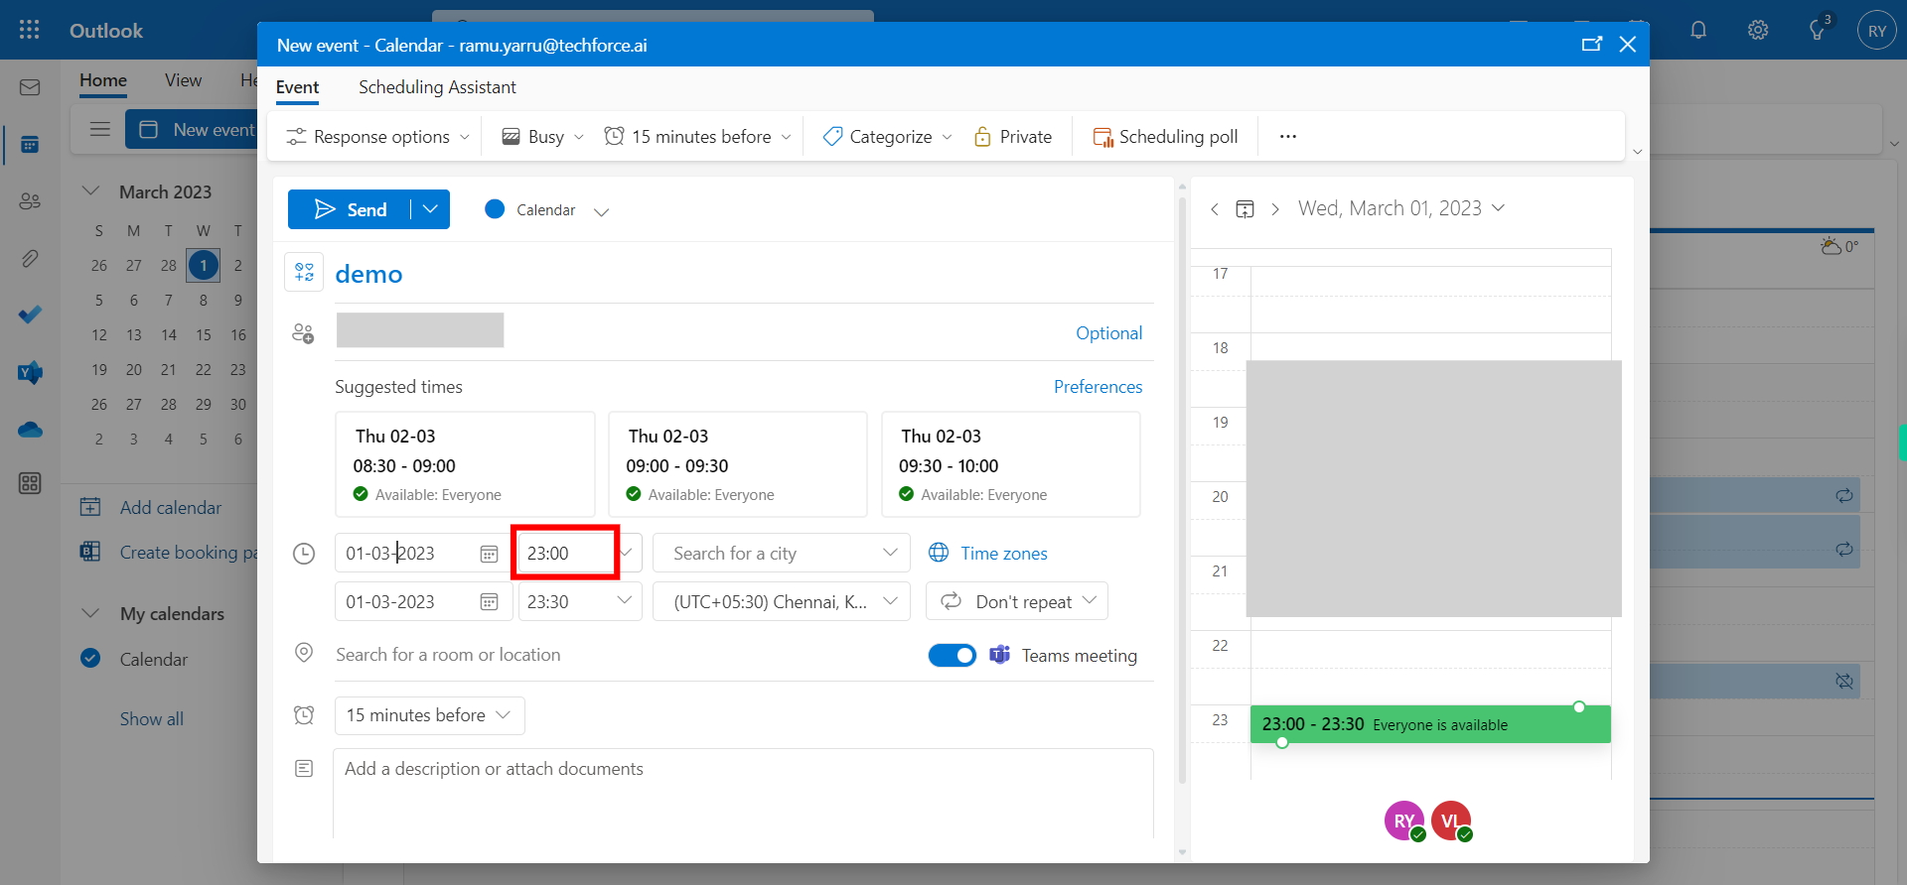Screen dimensions: 1907x885
Task: Jump to today in schedule pane
Action: coord(1245,208)
